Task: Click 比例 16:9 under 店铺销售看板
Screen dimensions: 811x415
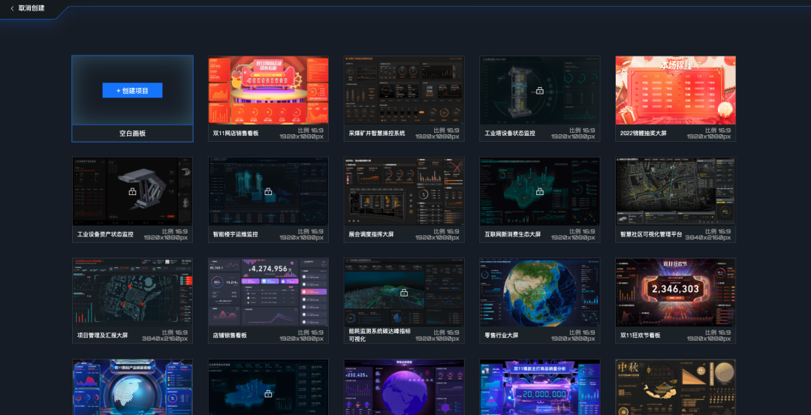Action: point(310,332)
